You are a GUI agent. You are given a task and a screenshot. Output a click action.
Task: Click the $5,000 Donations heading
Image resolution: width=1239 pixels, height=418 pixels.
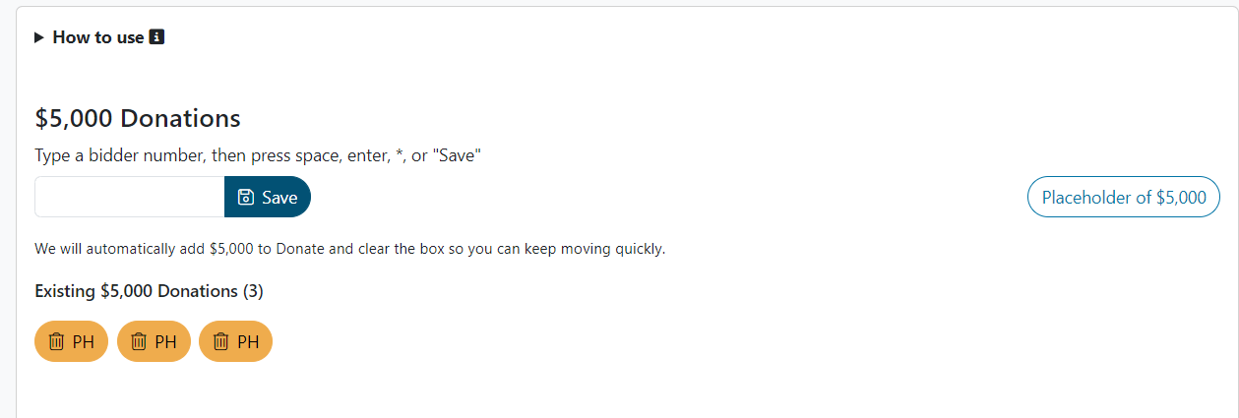tap(138, 119)
